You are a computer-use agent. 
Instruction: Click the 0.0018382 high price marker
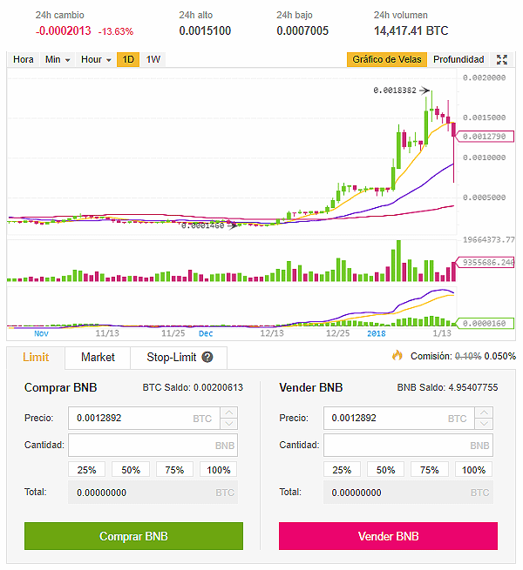[395, 91]
